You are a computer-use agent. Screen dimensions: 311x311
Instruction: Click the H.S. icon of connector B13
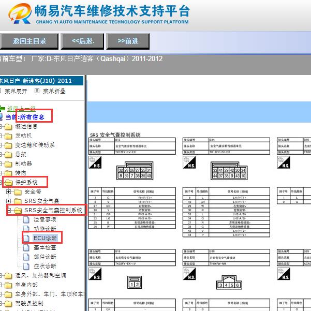95,162
